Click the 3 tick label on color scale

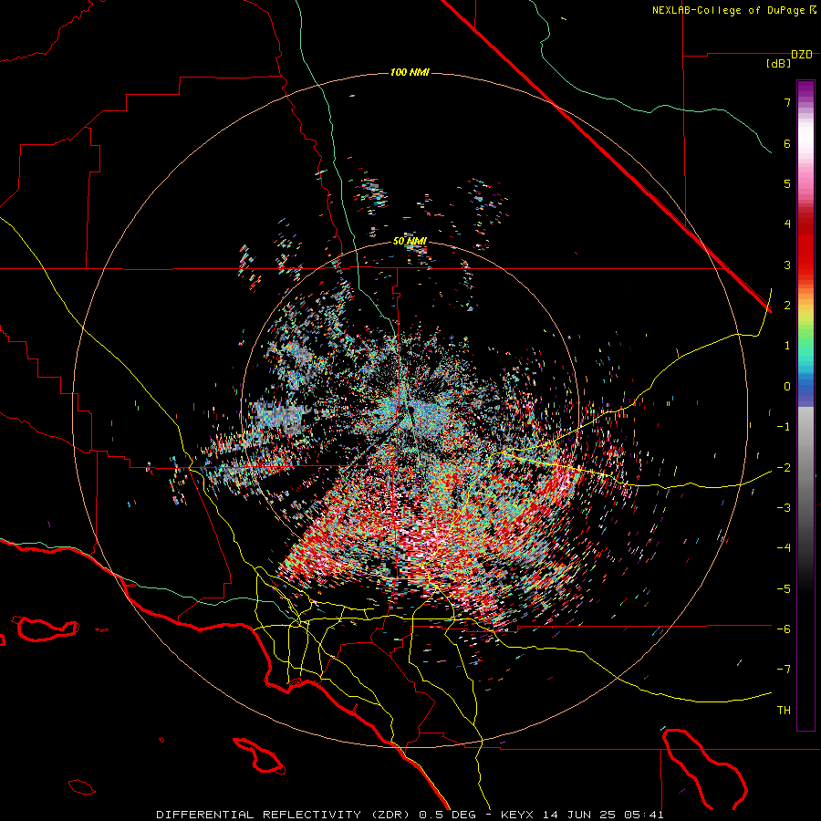point(787,265)
